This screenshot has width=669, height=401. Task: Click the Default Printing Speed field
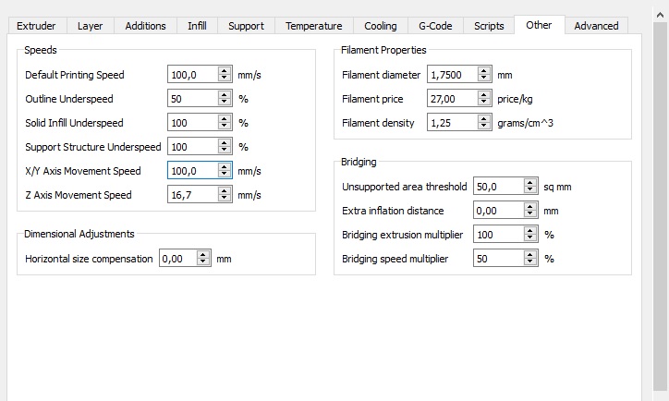click(x=192, y=75)
